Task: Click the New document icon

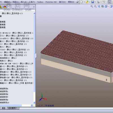Action: 81,2
